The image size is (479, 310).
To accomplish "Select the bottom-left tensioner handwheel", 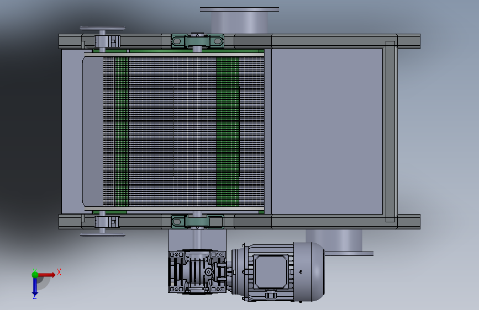I will tap(102, 235).
